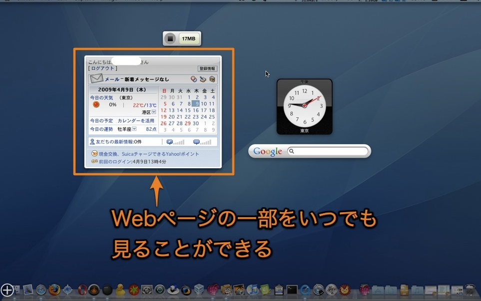Click the plus button to add widgets
This screenshot has width=481, height=301.
coord(7,290)
